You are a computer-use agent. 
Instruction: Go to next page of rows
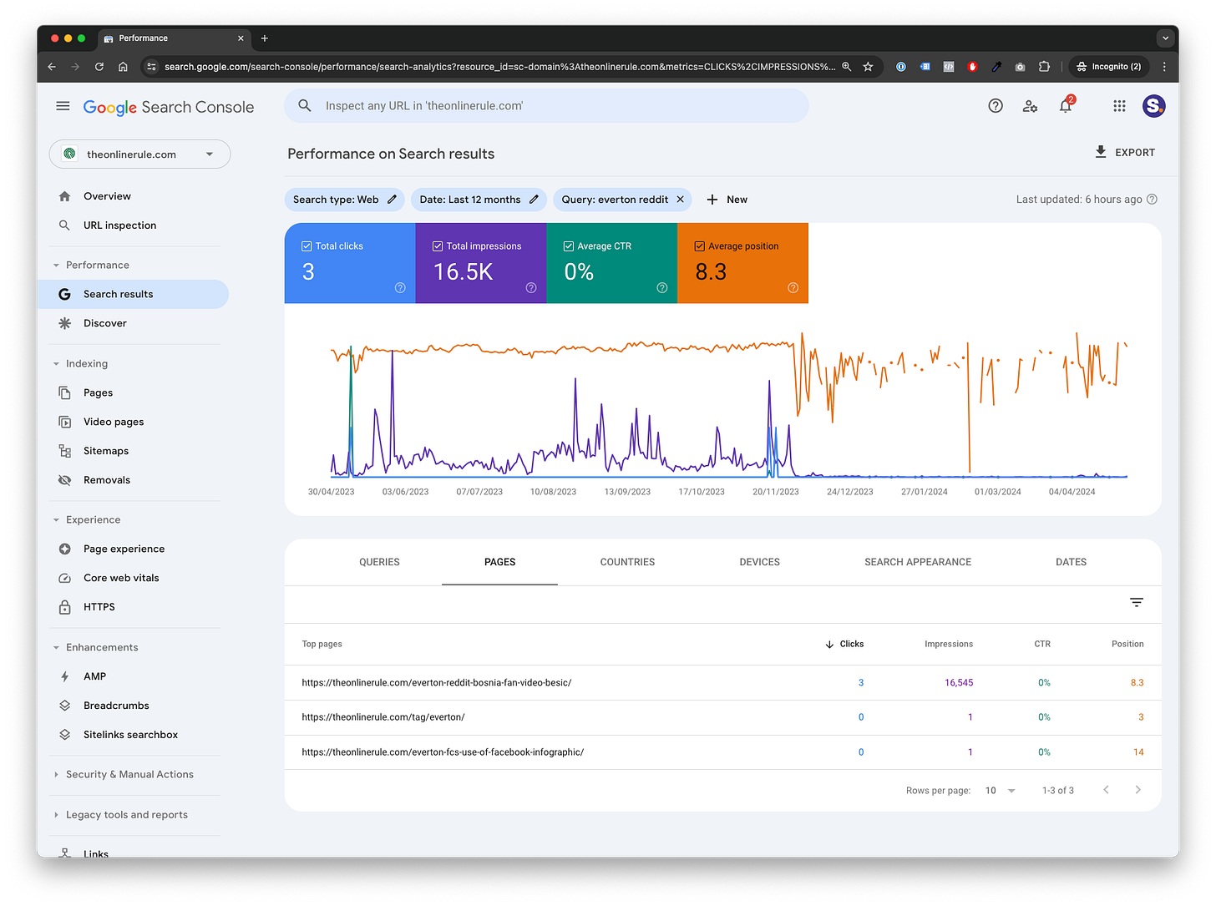point(1137,790)
